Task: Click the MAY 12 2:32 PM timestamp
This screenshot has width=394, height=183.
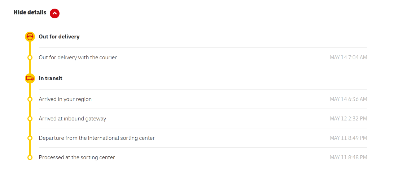Action: pos(349,119)
